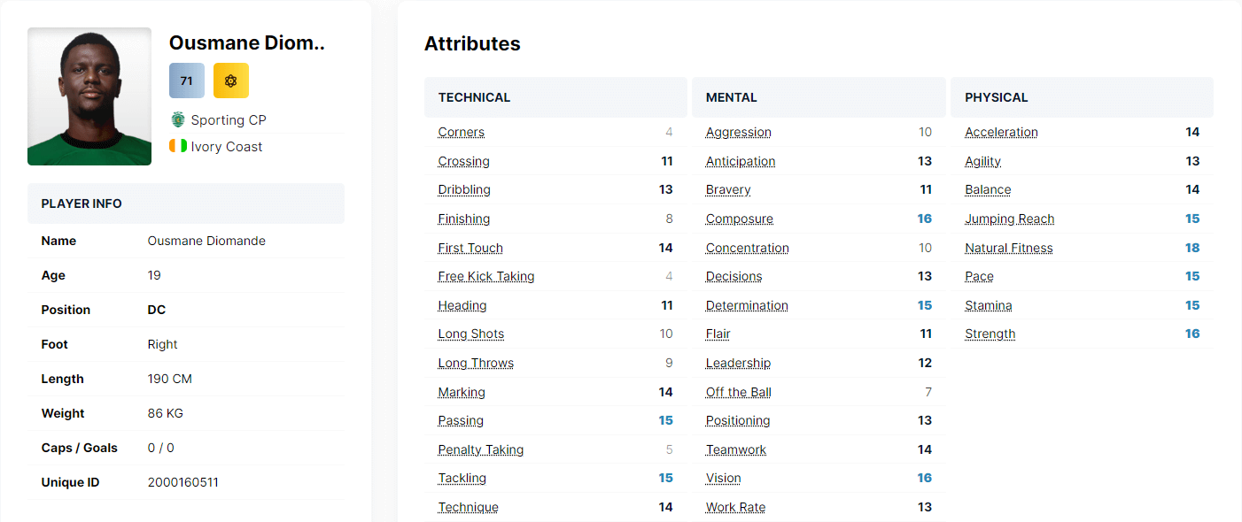Viewport: 1242px width, 522px height.
Task: Open the Natural Fitness attribute link
Action: 1008,248
